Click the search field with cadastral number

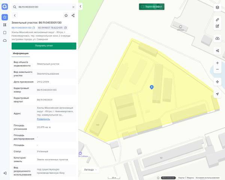coord(43,7)
